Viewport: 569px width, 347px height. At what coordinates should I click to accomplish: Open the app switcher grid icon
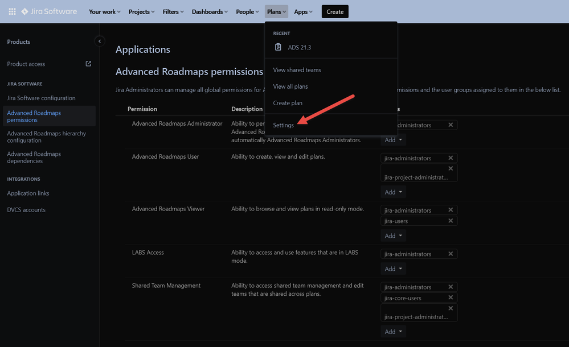pos(12,11)
